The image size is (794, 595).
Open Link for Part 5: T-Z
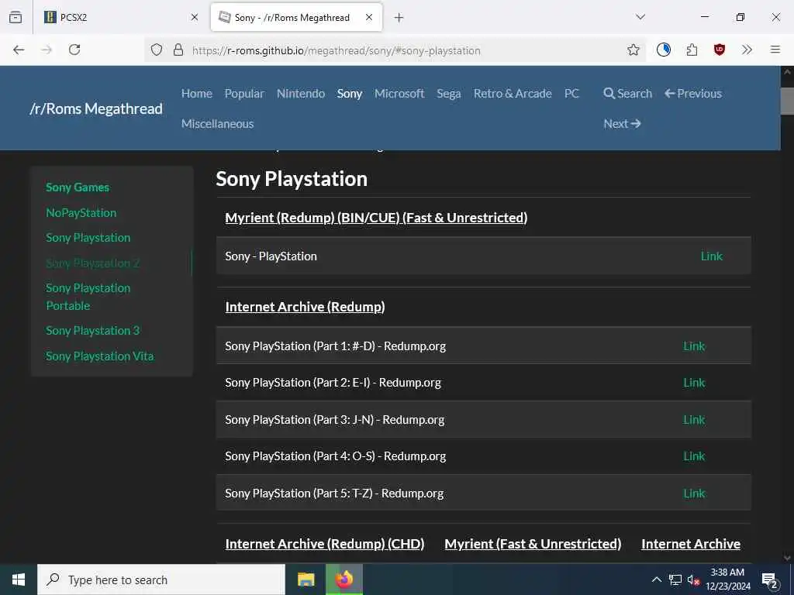pyautogui.click(x=694, y=494)
